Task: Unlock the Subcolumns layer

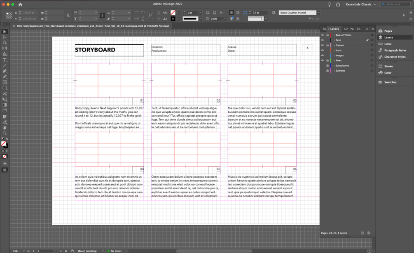Action: tap(327, 66)
